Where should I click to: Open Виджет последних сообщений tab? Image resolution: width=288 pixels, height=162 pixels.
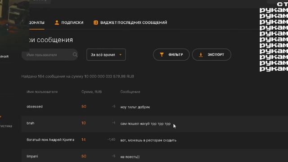point(130,22)
